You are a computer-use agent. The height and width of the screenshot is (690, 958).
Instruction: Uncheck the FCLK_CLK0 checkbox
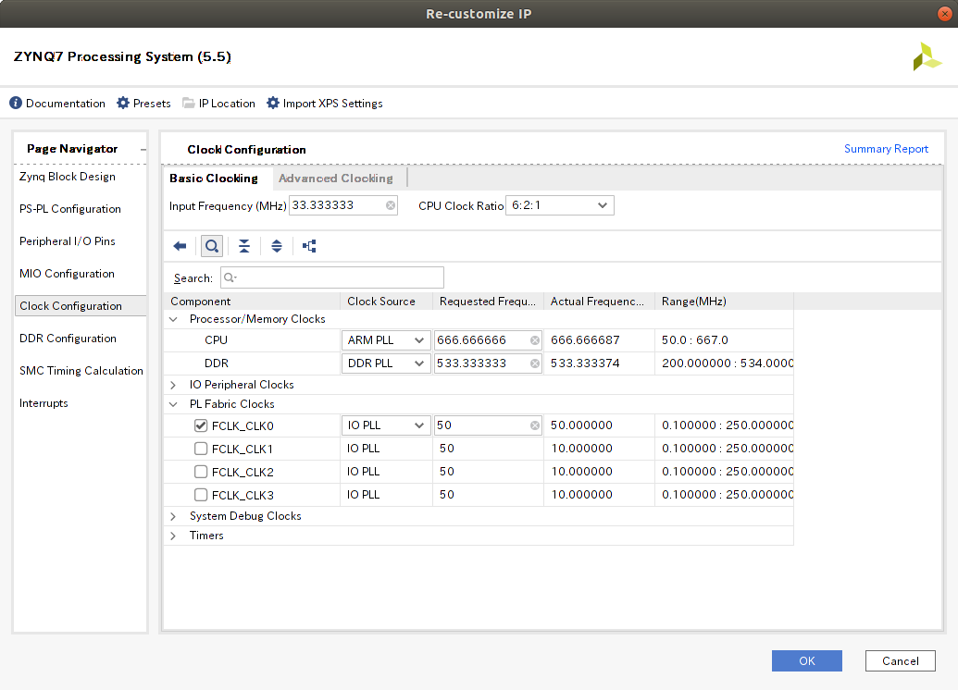click(x=201, y=425)
